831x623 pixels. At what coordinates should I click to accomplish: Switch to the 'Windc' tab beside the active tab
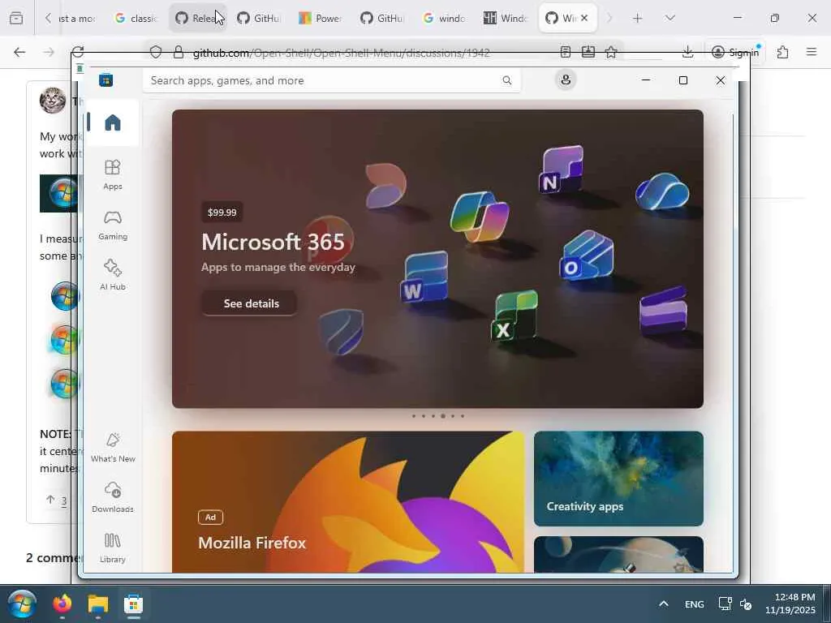506,18
